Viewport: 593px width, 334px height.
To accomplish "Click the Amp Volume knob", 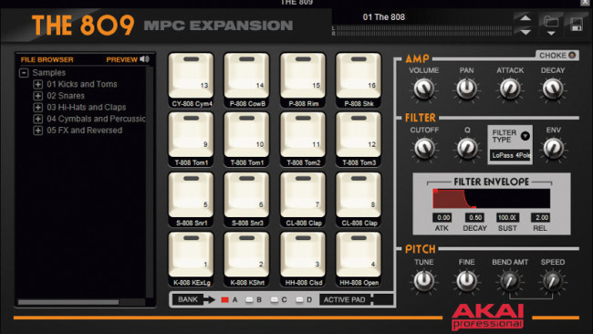I will (423, 89).
